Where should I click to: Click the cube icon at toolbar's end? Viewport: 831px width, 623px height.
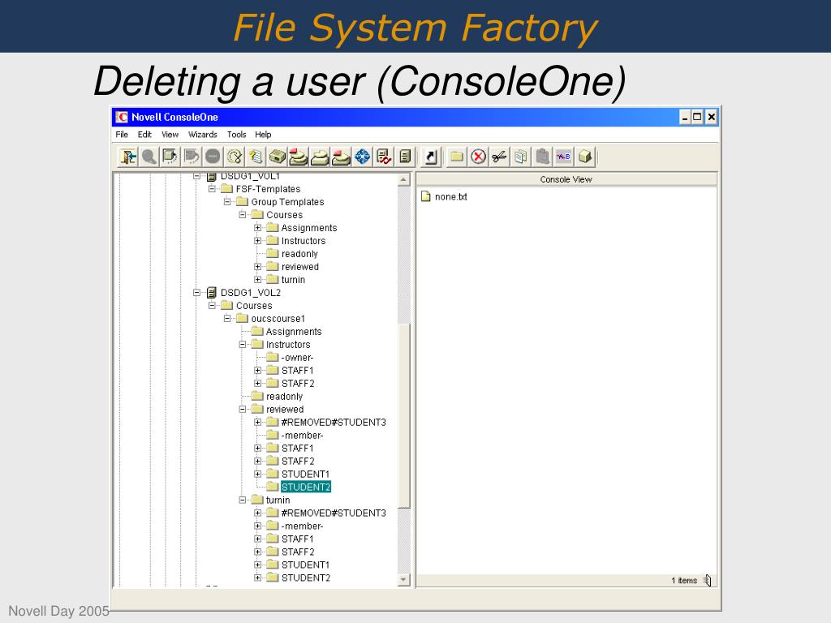coord(585,157)
